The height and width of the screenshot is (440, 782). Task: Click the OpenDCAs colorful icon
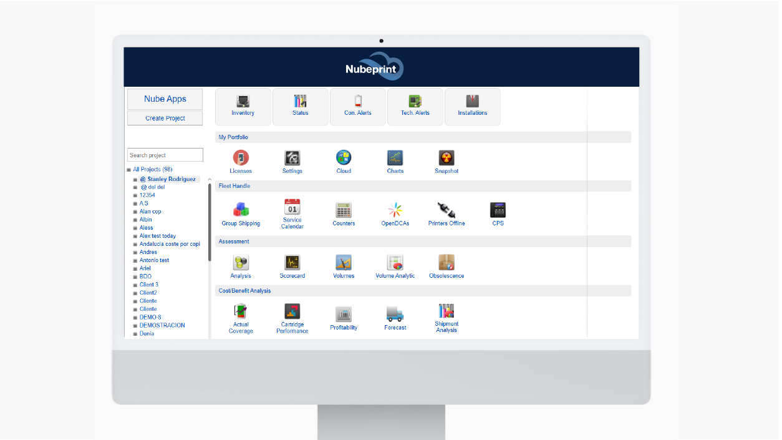coord(395,210)
